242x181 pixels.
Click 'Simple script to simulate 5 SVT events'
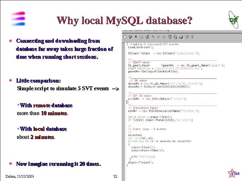pyautogui.click(x=63, y=88)
